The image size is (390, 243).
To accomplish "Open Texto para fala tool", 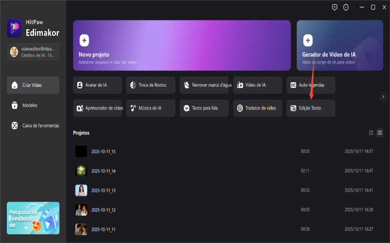I will 204,108.
